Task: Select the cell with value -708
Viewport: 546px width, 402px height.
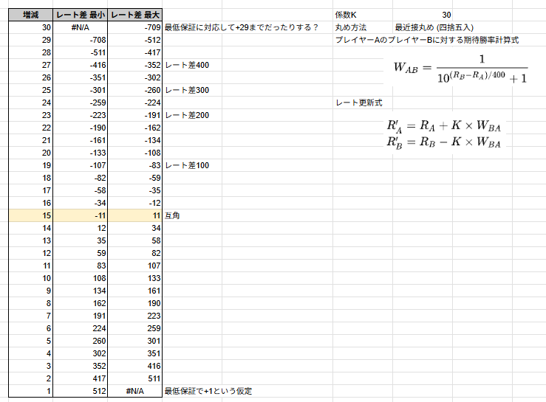Action: click(80, 40)
